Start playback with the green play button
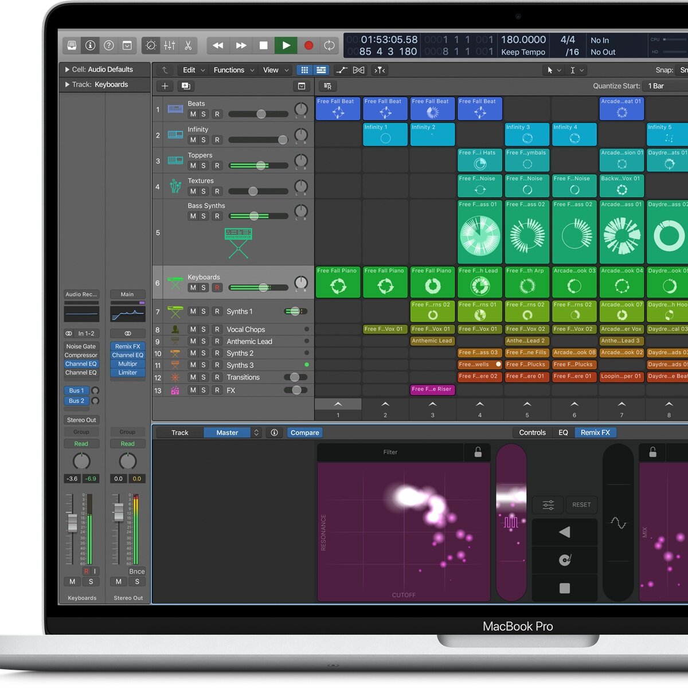Screen dimensions: 688x688 (x=286, y=45)
